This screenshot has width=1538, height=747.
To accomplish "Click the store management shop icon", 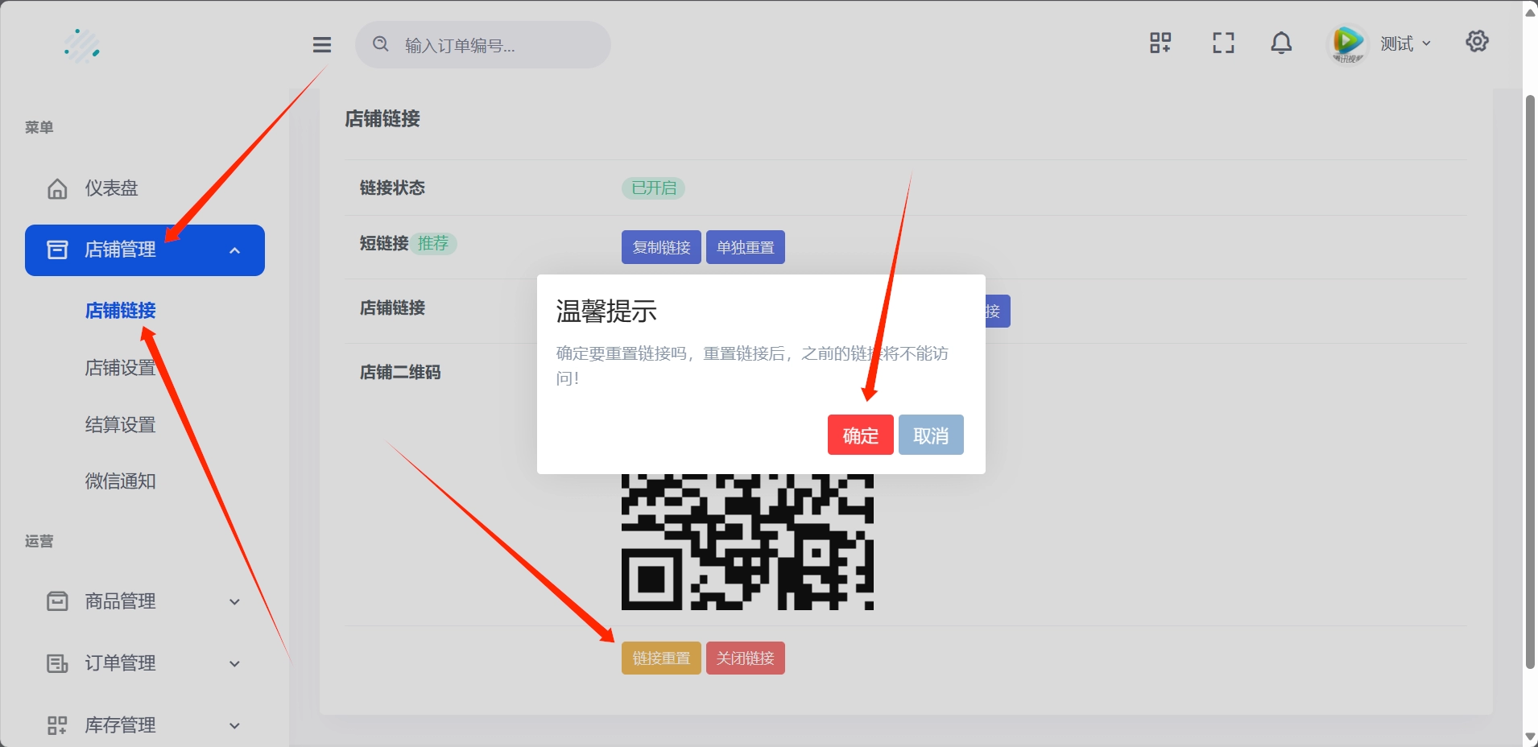I will click(57, 250).
